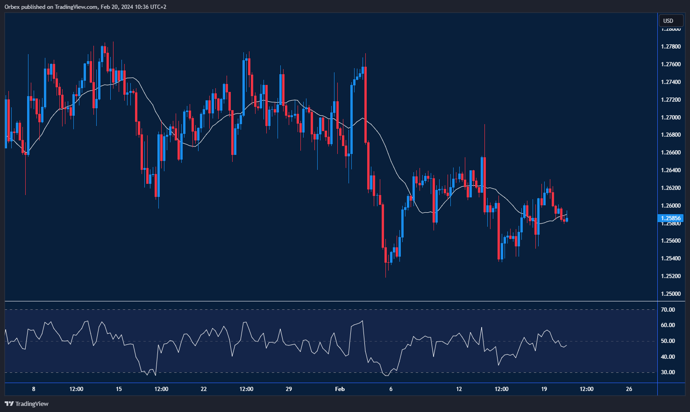Select the 1.27000 price axis label
Screen dimensions: 690x412
click(x=670, y=117)
